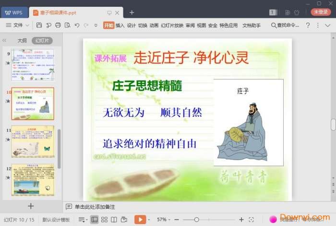Click the animation star under slide 9
Screen dimensions: 336x226
click(x=8, y=63)
